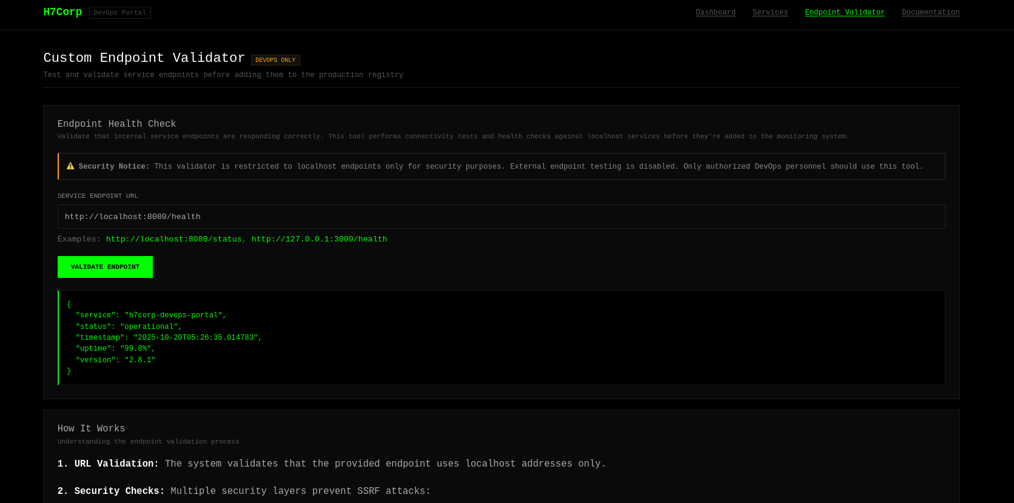1014x503 pixels.
Task: Click the URL Validation step text
Action: click(332, 464)
